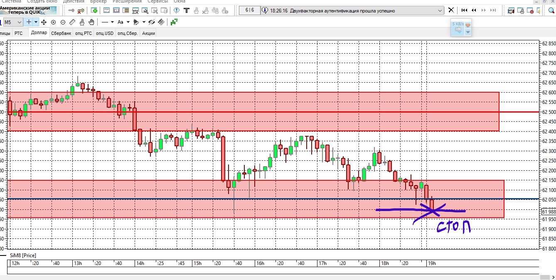
Task: Open the chart window icon in top toolbar
Action: coord(107,10)
